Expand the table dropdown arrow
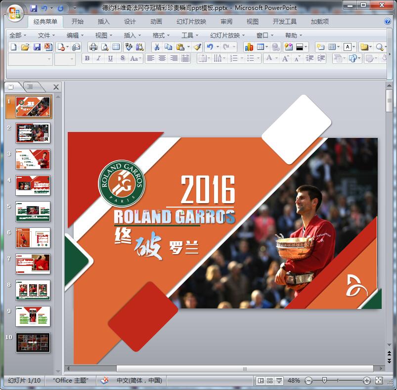The image size is (397, 390). pos(266,47)
